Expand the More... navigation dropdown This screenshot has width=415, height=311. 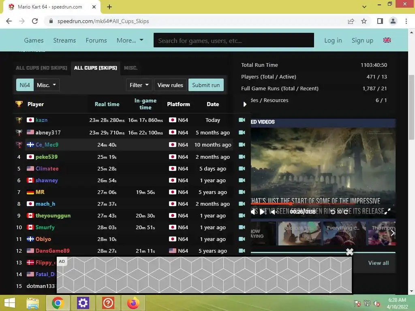point(130,40)
